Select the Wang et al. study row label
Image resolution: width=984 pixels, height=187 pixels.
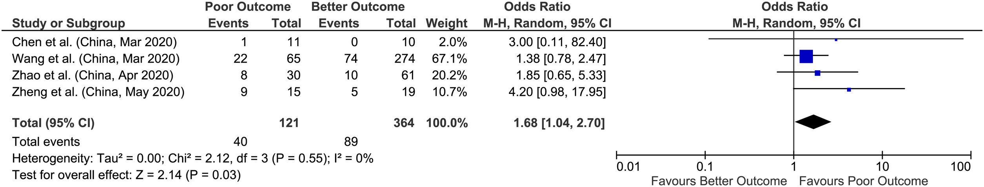tap(96, 59)
